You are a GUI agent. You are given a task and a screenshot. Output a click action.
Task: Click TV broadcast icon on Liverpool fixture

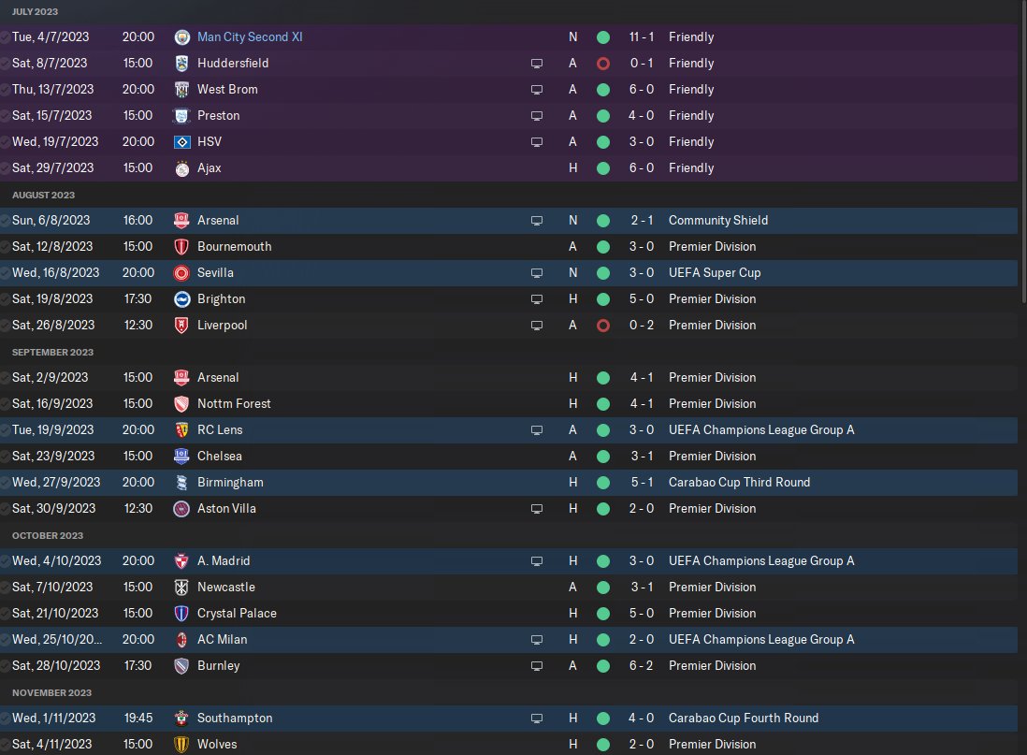click(x=537, y=325)
